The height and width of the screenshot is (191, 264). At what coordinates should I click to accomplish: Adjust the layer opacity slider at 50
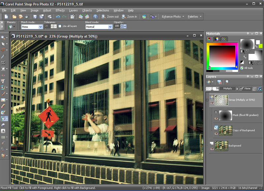click(212, 89)
